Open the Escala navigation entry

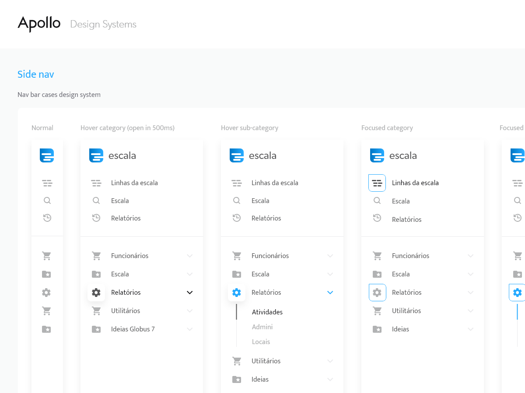tap(121, 200)
